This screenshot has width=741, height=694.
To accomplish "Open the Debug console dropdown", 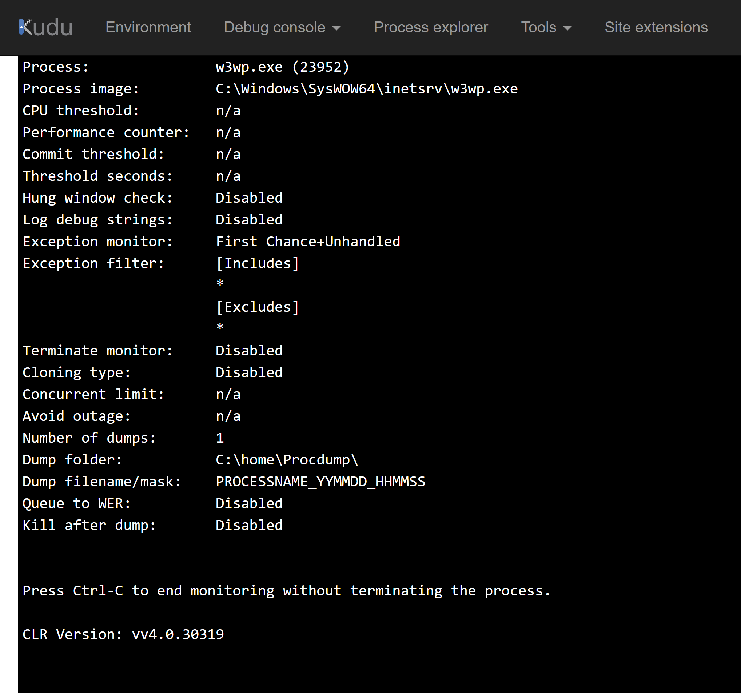I will 275,27.
